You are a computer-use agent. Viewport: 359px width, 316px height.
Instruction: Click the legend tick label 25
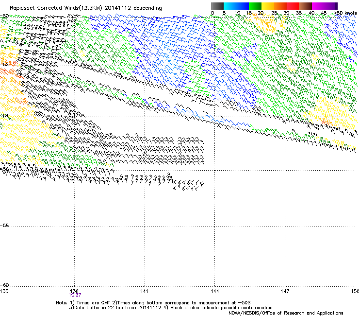[x=274, y=13]
